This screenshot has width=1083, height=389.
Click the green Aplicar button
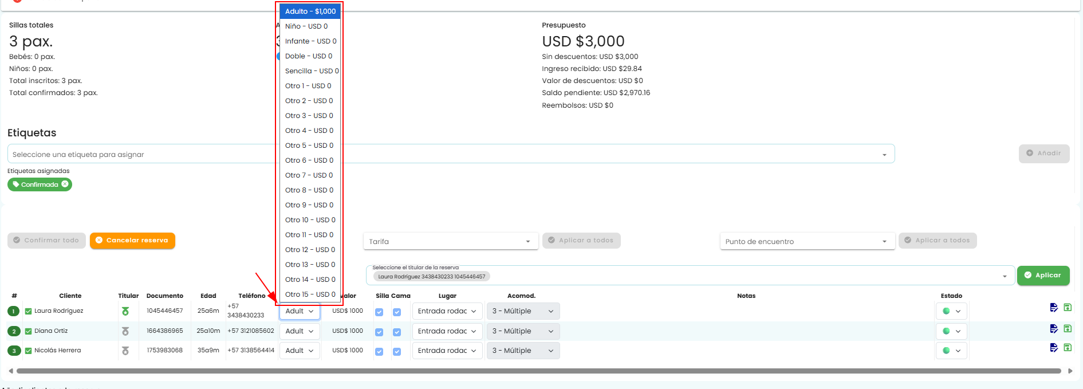pyautogui.click(x=1043, y=276)
